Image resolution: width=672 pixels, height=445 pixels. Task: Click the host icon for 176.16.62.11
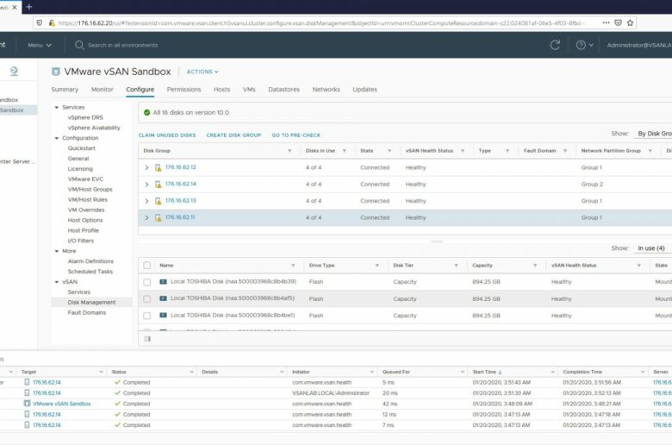coord(159,217)
